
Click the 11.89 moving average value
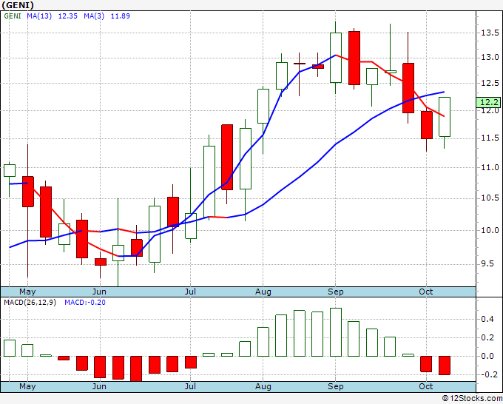pos(121,16)
